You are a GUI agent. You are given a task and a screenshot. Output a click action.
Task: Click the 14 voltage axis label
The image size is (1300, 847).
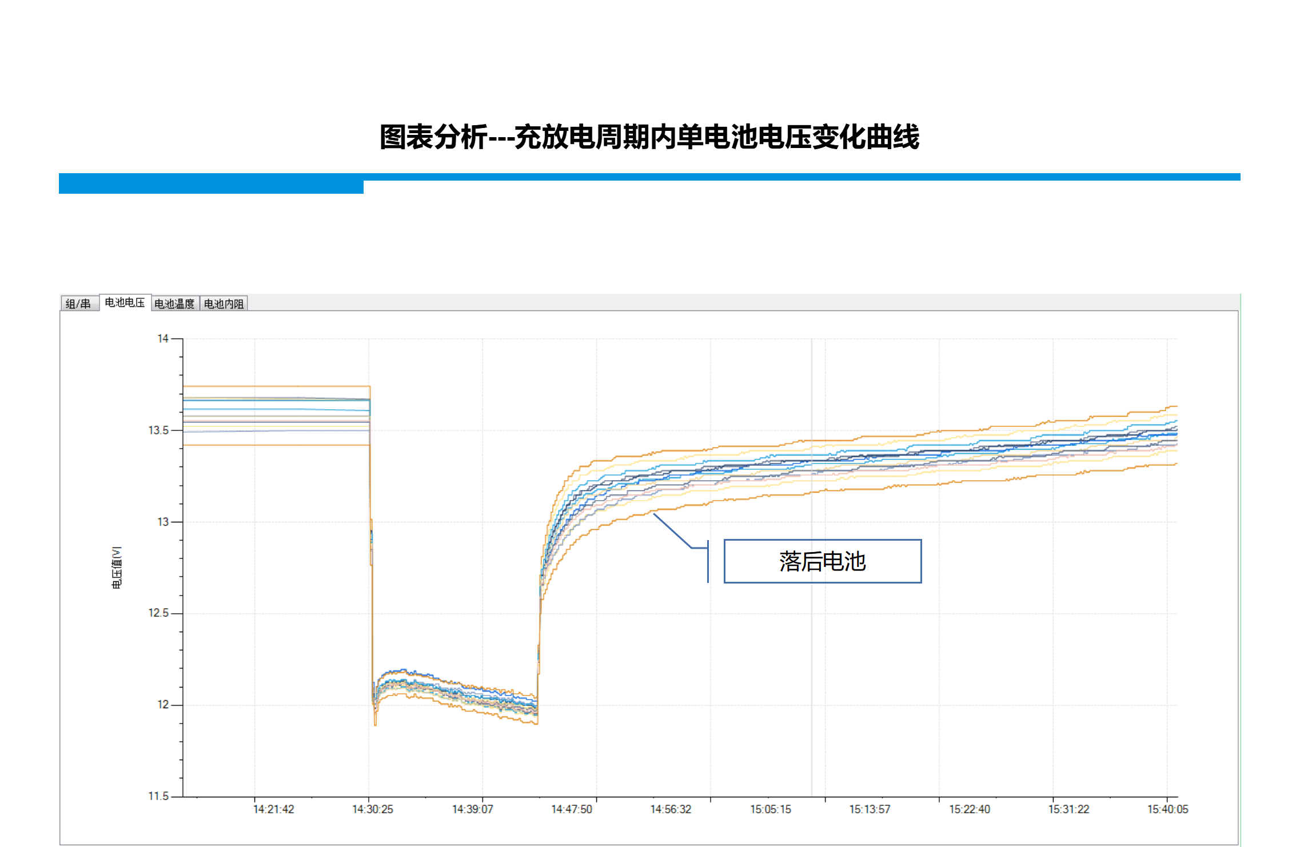(x=163, y=339)
